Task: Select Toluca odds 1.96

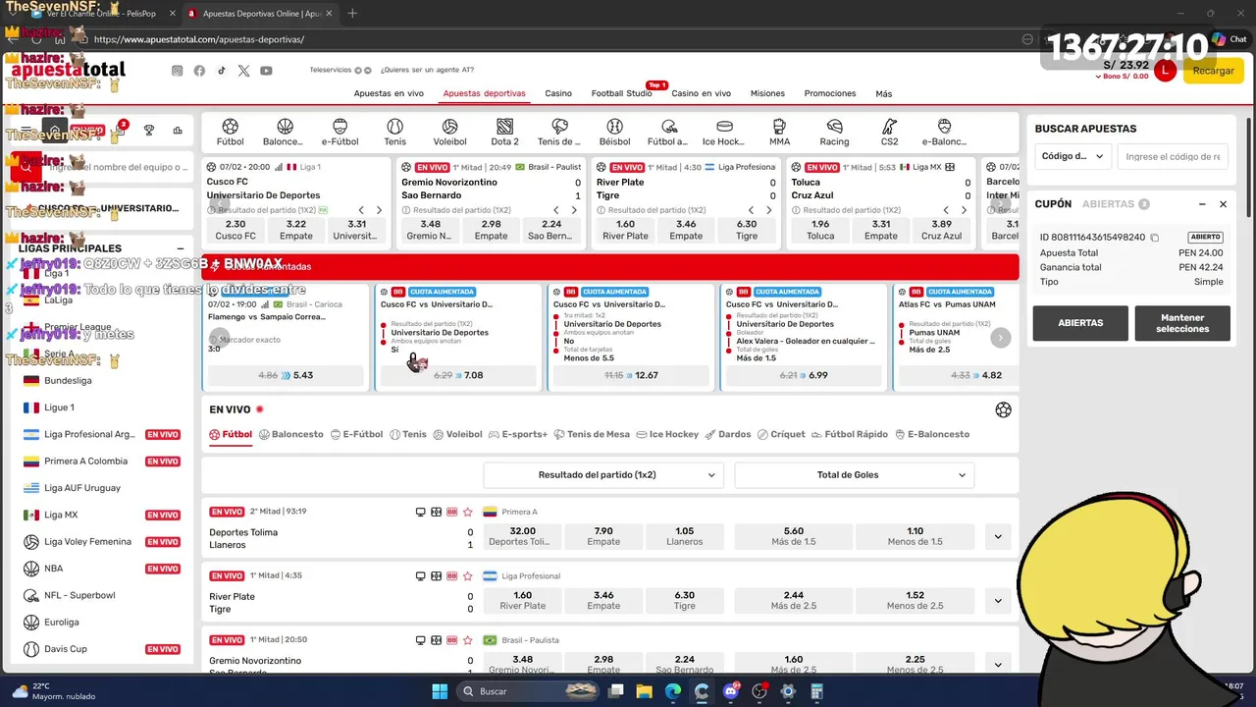Action: 820,230
